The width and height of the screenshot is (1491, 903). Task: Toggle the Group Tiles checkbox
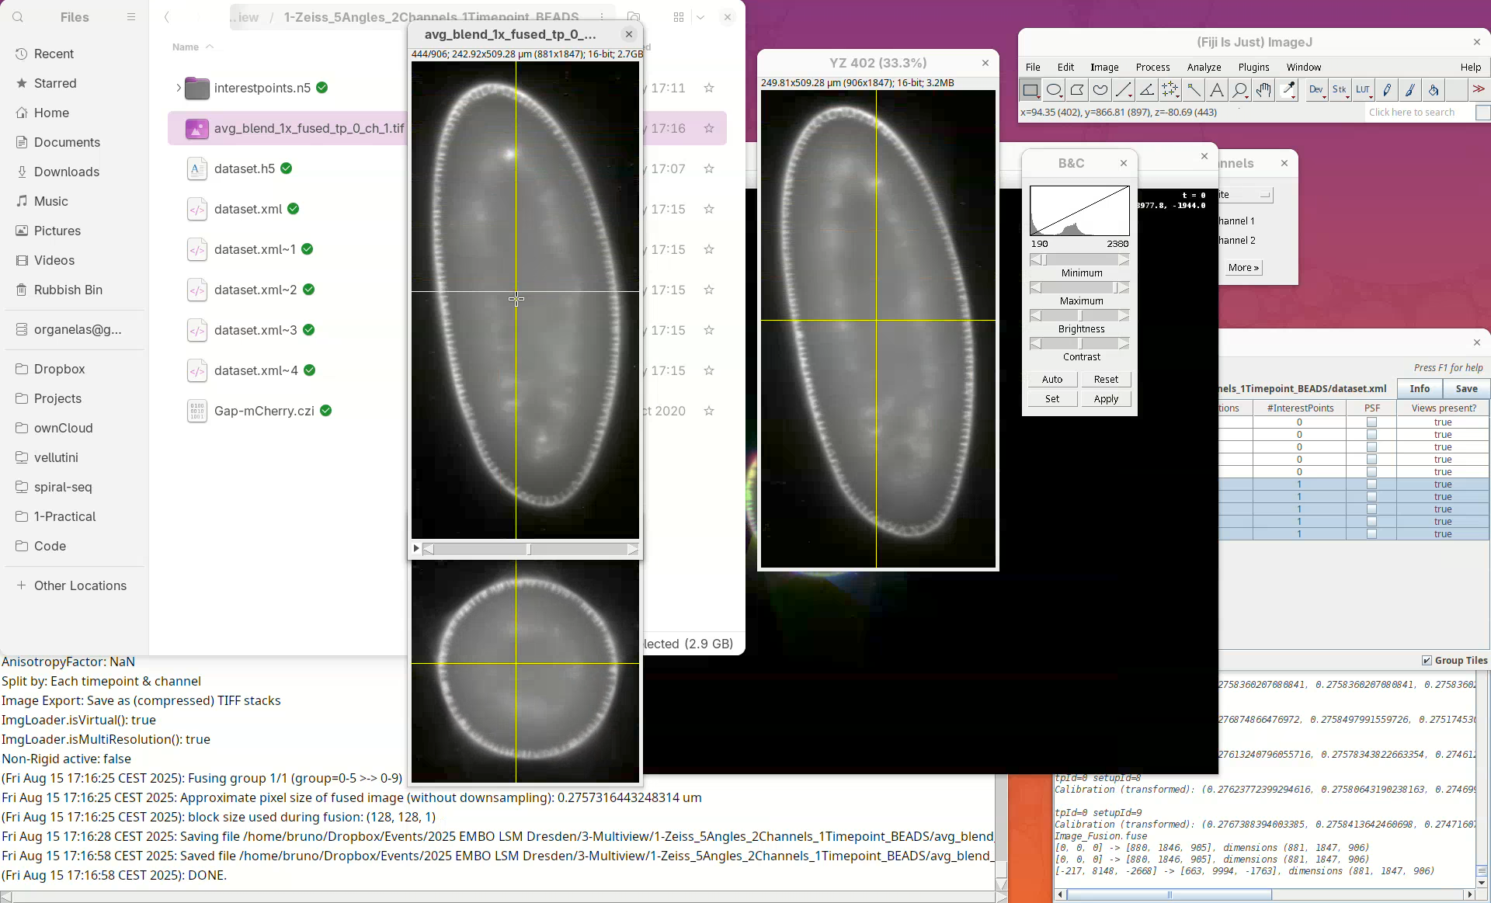click(x=1427, y=661)
